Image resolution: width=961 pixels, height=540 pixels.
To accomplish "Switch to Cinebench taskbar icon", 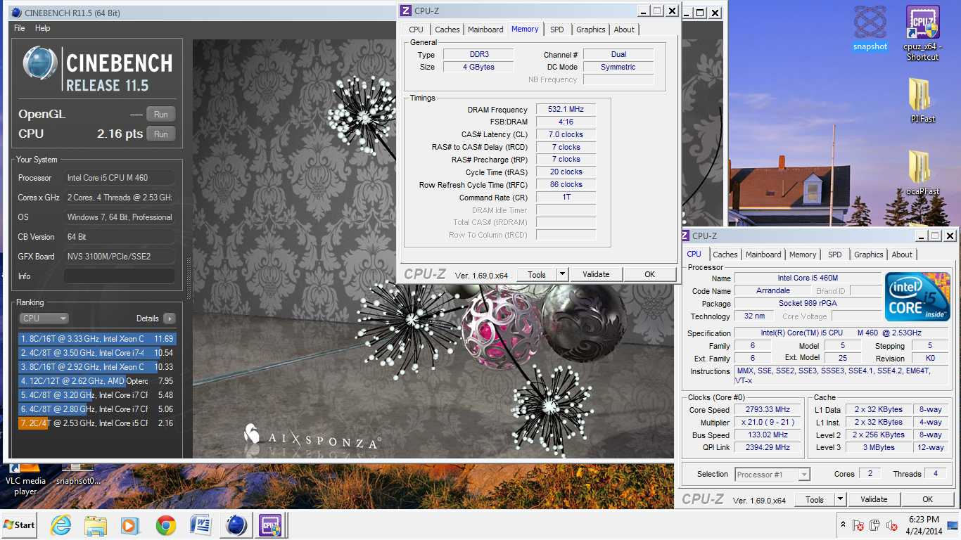I will coord(236,525).
